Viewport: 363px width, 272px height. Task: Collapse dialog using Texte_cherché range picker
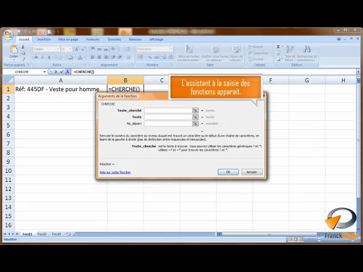pos(195,110)
